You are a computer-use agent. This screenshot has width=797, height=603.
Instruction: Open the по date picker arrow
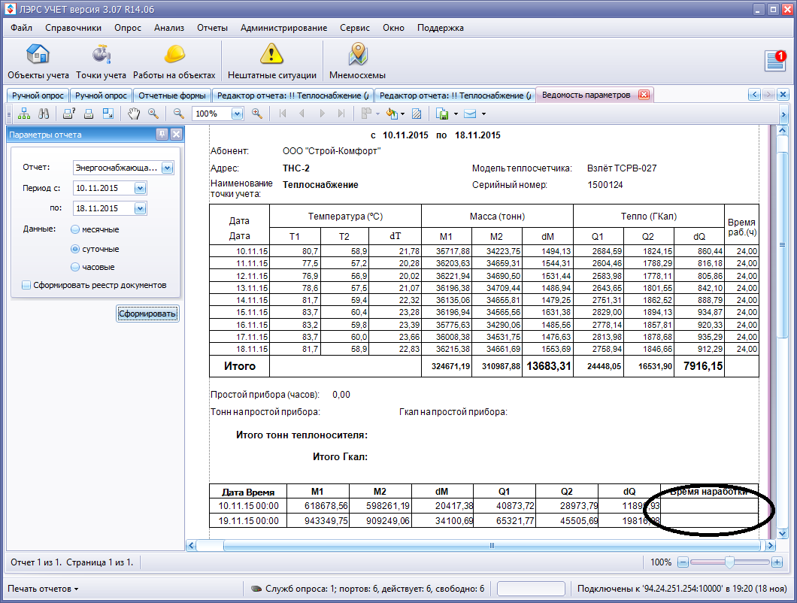(141, 208)
